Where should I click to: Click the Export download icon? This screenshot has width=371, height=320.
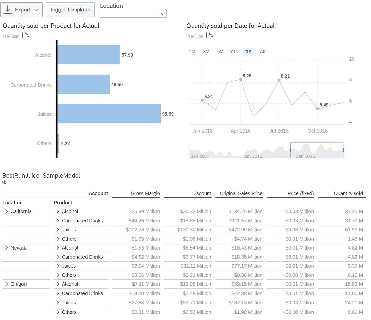[x=8, y=10]
